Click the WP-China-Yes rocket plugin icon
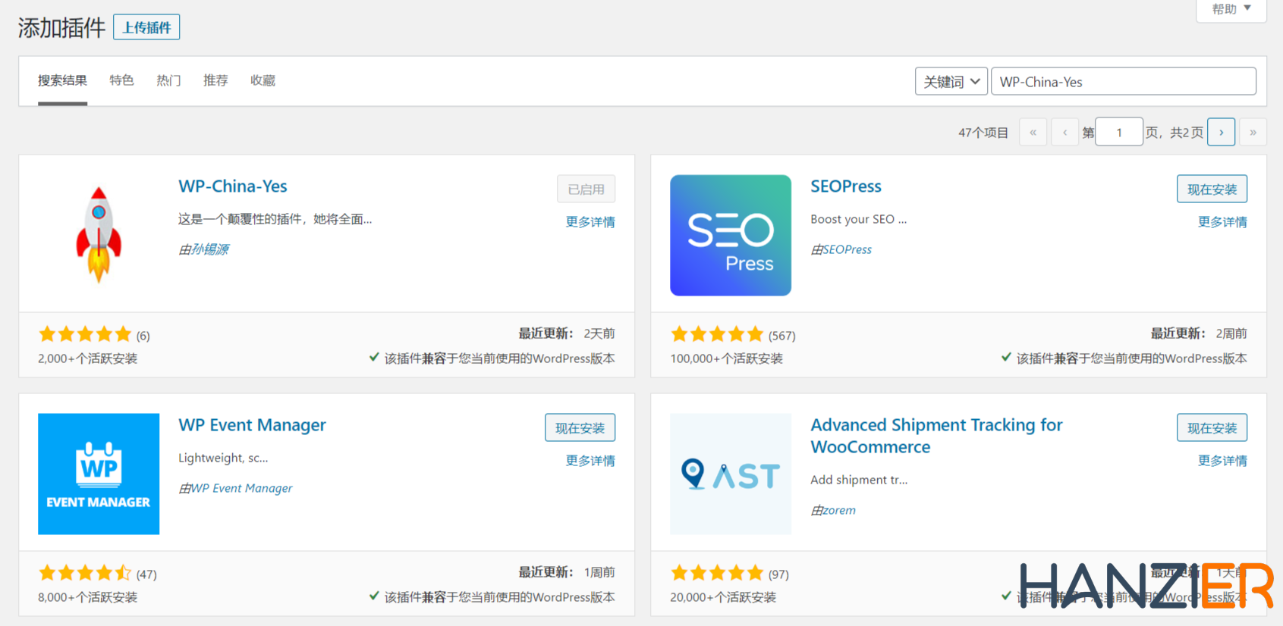 click(99, 235)
